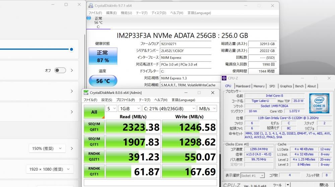Click the 仕様 field 11th Gen Intel Core i5-11320H
The width and height of the screenshot is (335, 187).
(x=288, y=118)
